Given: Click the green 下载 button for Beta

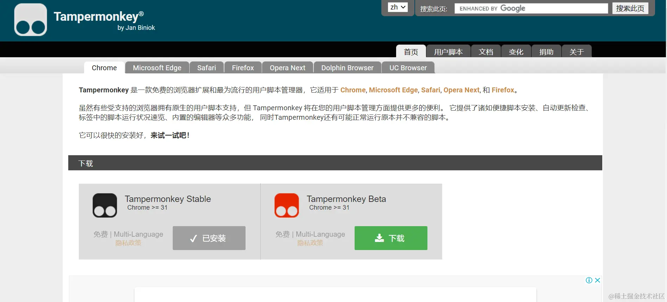Looking at the screenshot, I should pos(391,238).
